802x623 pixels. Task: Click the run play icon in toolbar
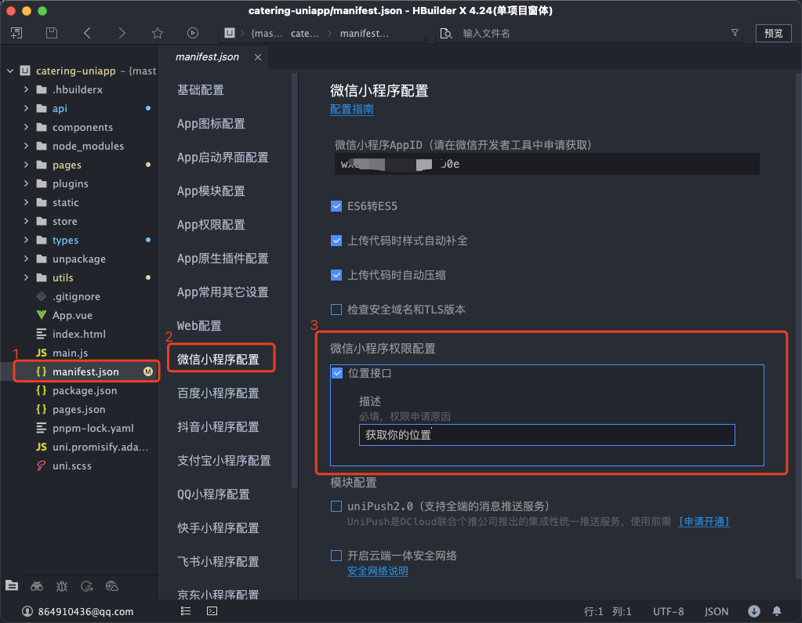193,33
